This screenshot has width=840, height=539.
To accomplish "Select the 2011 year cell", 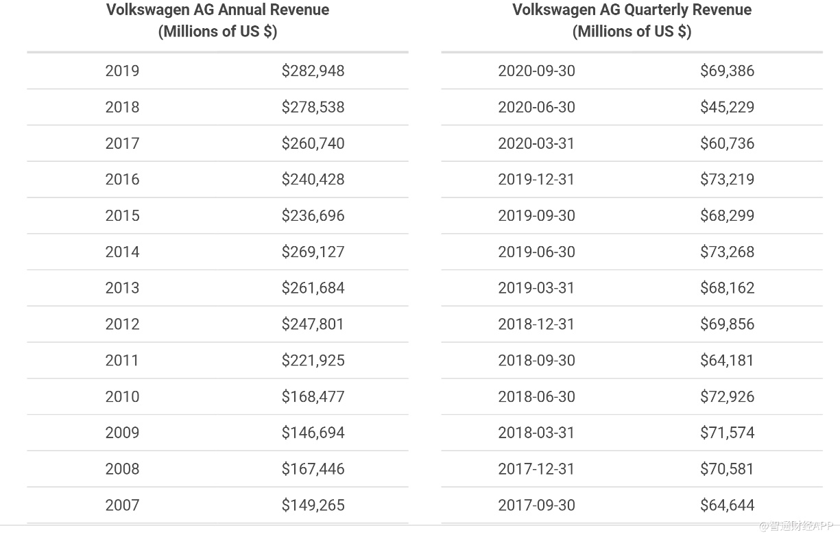I will pos(122,360).
